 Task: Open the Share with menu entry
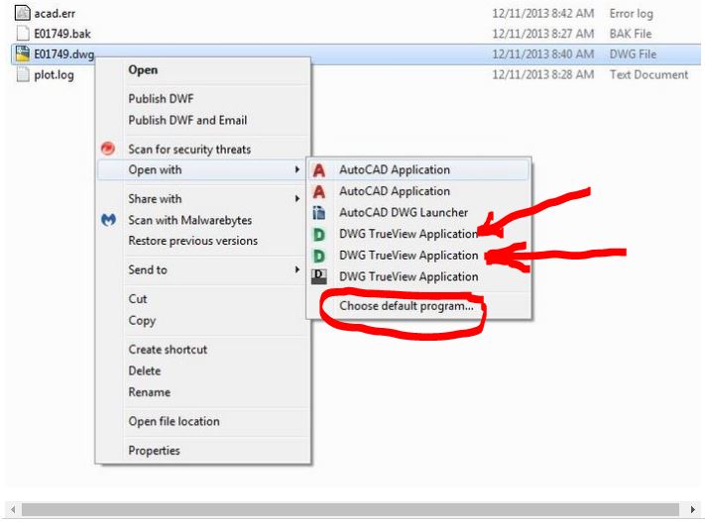tap(155, 198)
